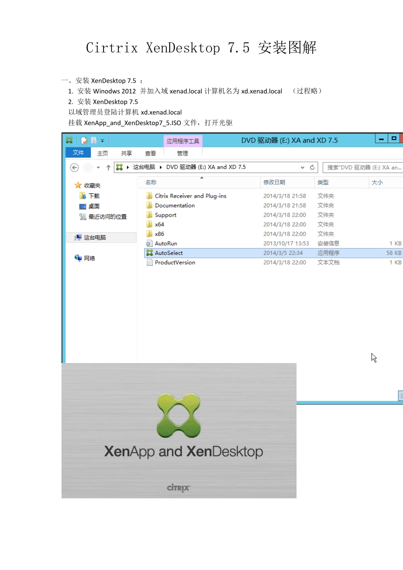Click the Forward navigation arrow

[88, 168]
